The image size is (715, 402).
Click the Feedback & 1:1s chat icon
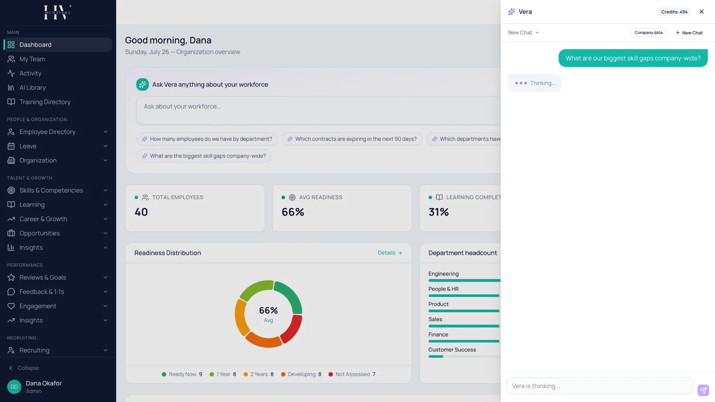11,292
